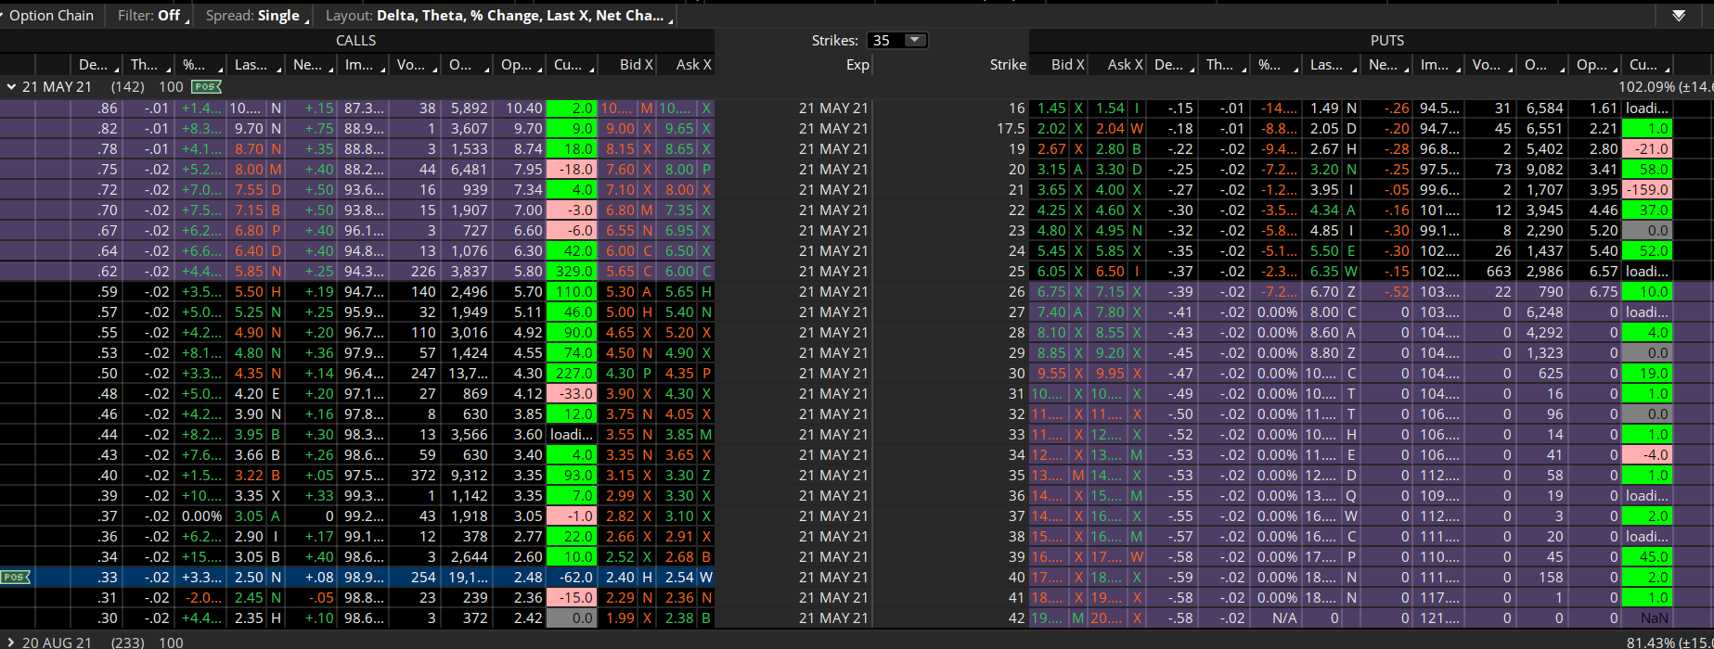Click calls ask 2.68 on strike 39 row

(679, 557)
